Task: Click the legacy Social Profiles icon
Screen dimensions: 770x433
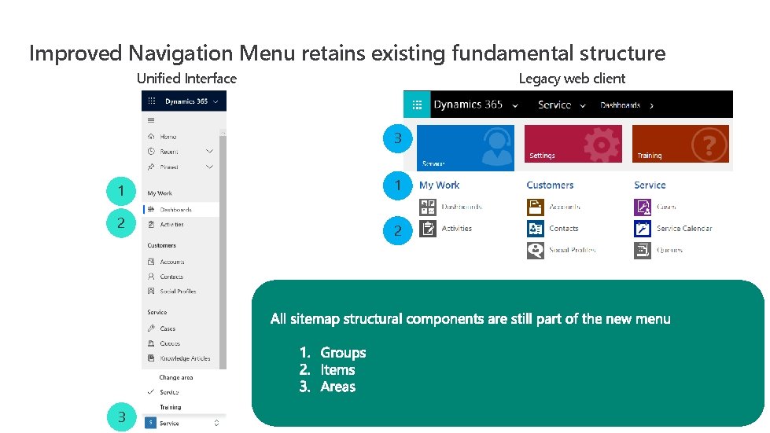Action: pyautogui.click(x=536, y=250)
